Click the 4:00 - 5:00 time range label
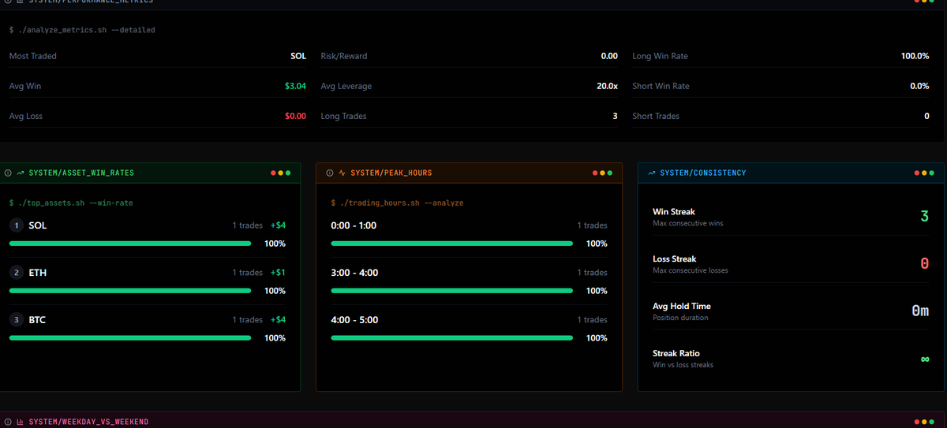 (354, 320)
